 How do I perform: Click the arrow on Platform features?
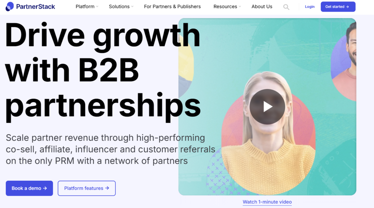click(x=107, y=188)
